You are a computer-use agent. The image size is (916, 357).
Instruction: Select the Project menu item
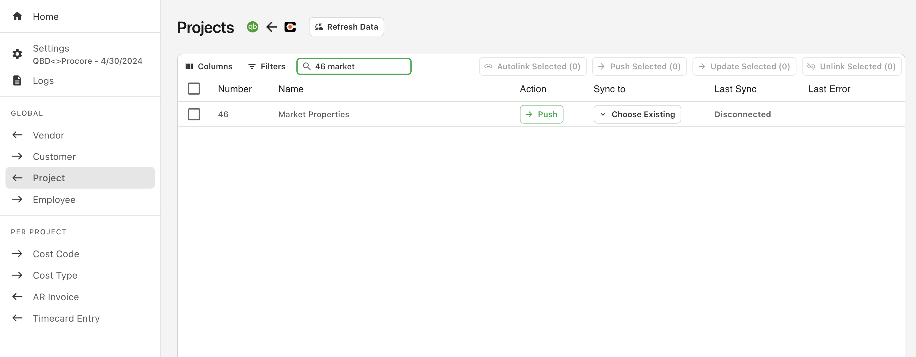pyautogui.click(x=48, y=177)
